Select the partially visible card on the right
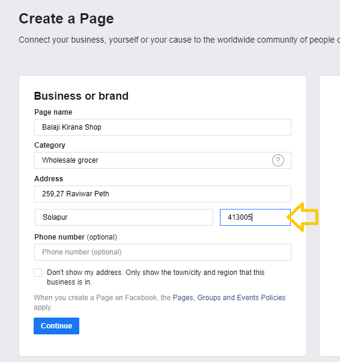340x362 pixels. (x=330, y=216)
